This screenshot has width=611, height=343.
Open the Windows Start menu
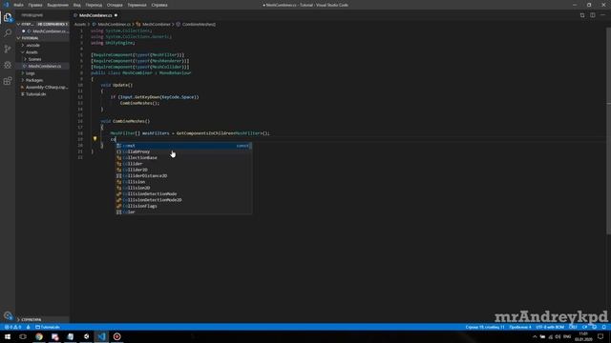(8, 336)
